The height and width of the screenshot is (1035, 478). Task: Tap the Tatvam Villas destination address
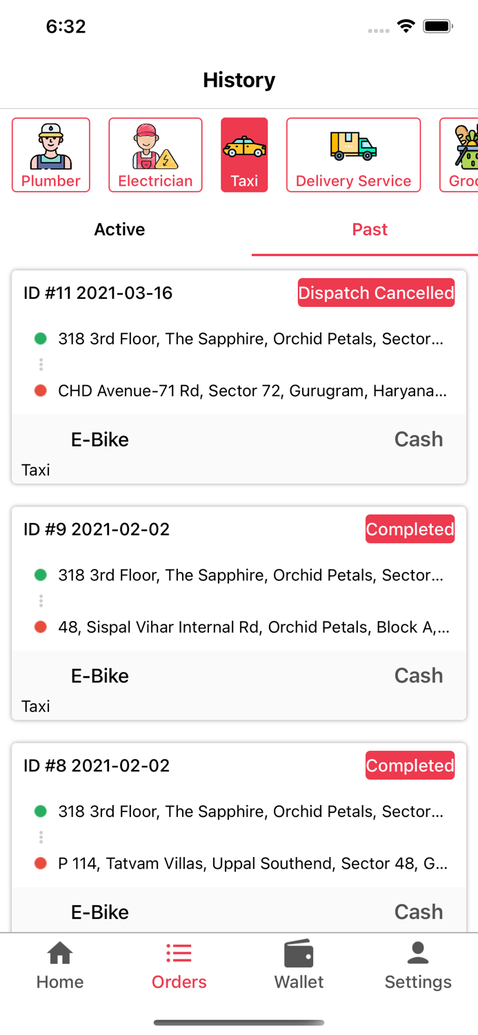(252, 863)
